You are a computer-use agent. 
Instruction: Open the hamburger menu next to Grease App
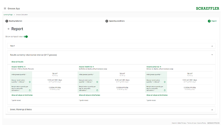5,9
